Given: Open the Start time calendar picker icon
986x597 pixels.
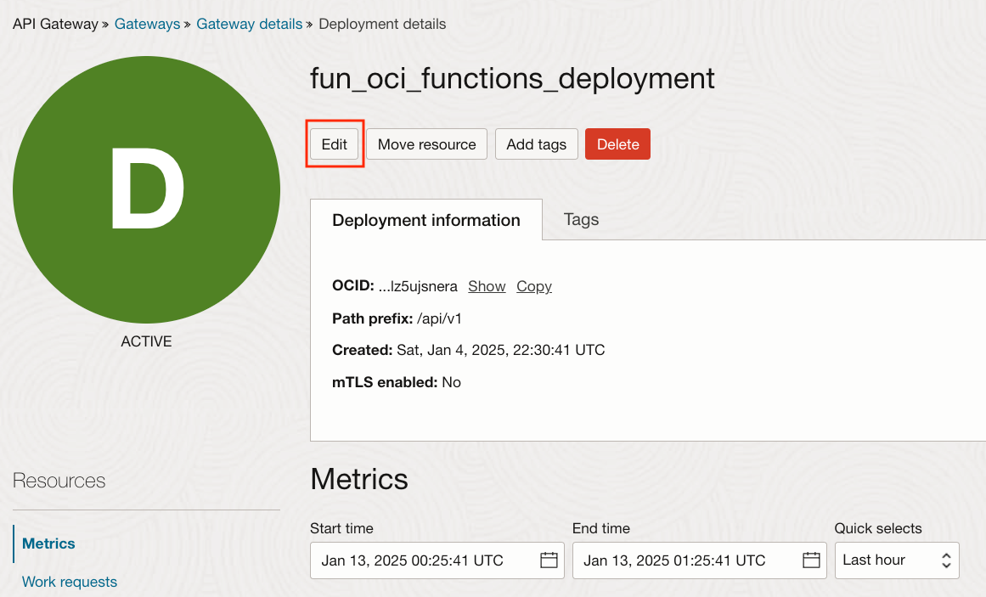Looking at the screenshot, I should 549,560.
